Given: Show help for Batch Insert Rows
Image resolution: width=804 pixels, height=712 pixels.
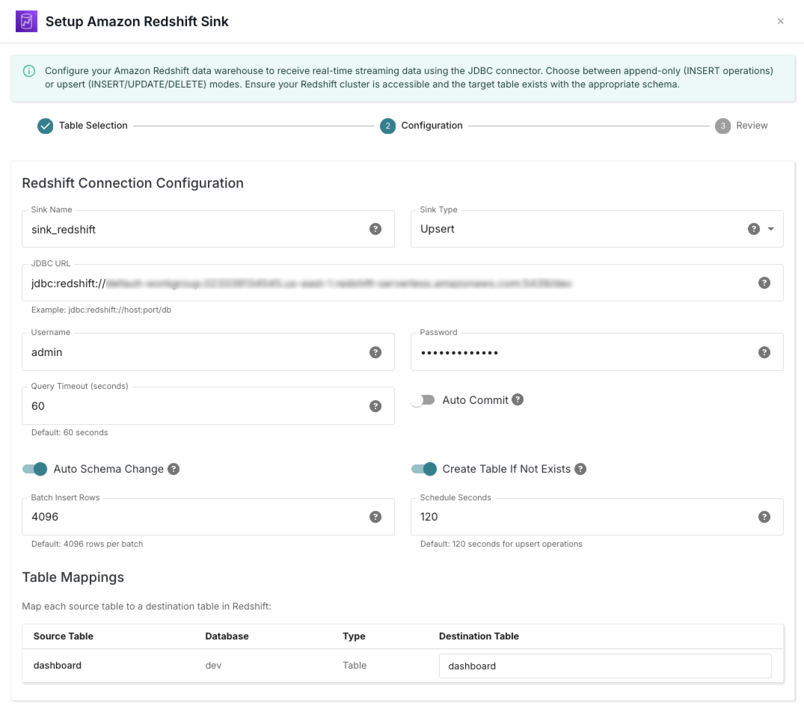Looking at the screenshot, I should tap(375, 517).
